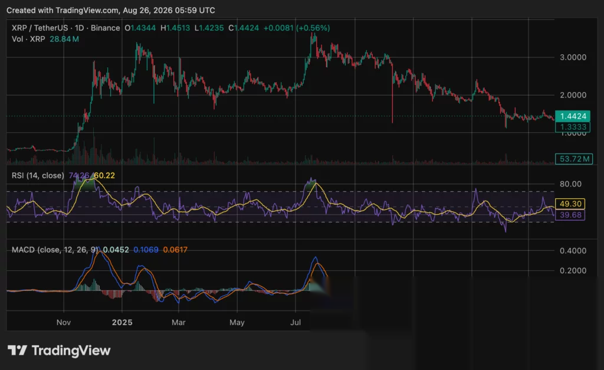Click the 0.2000 MACD axis label
This screenshot has width=604, height=370.
573,270
